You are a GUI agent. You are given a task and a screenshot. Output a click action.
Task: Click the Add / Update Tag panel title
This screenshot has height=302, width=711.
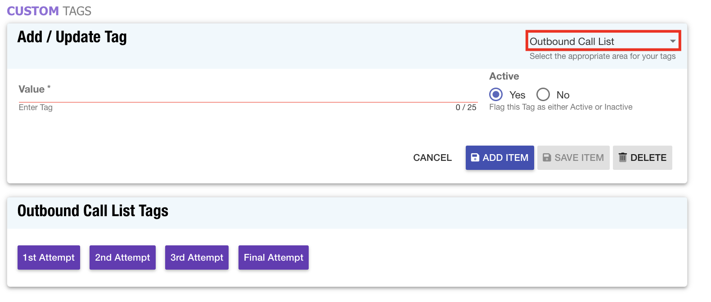(72, 37)
